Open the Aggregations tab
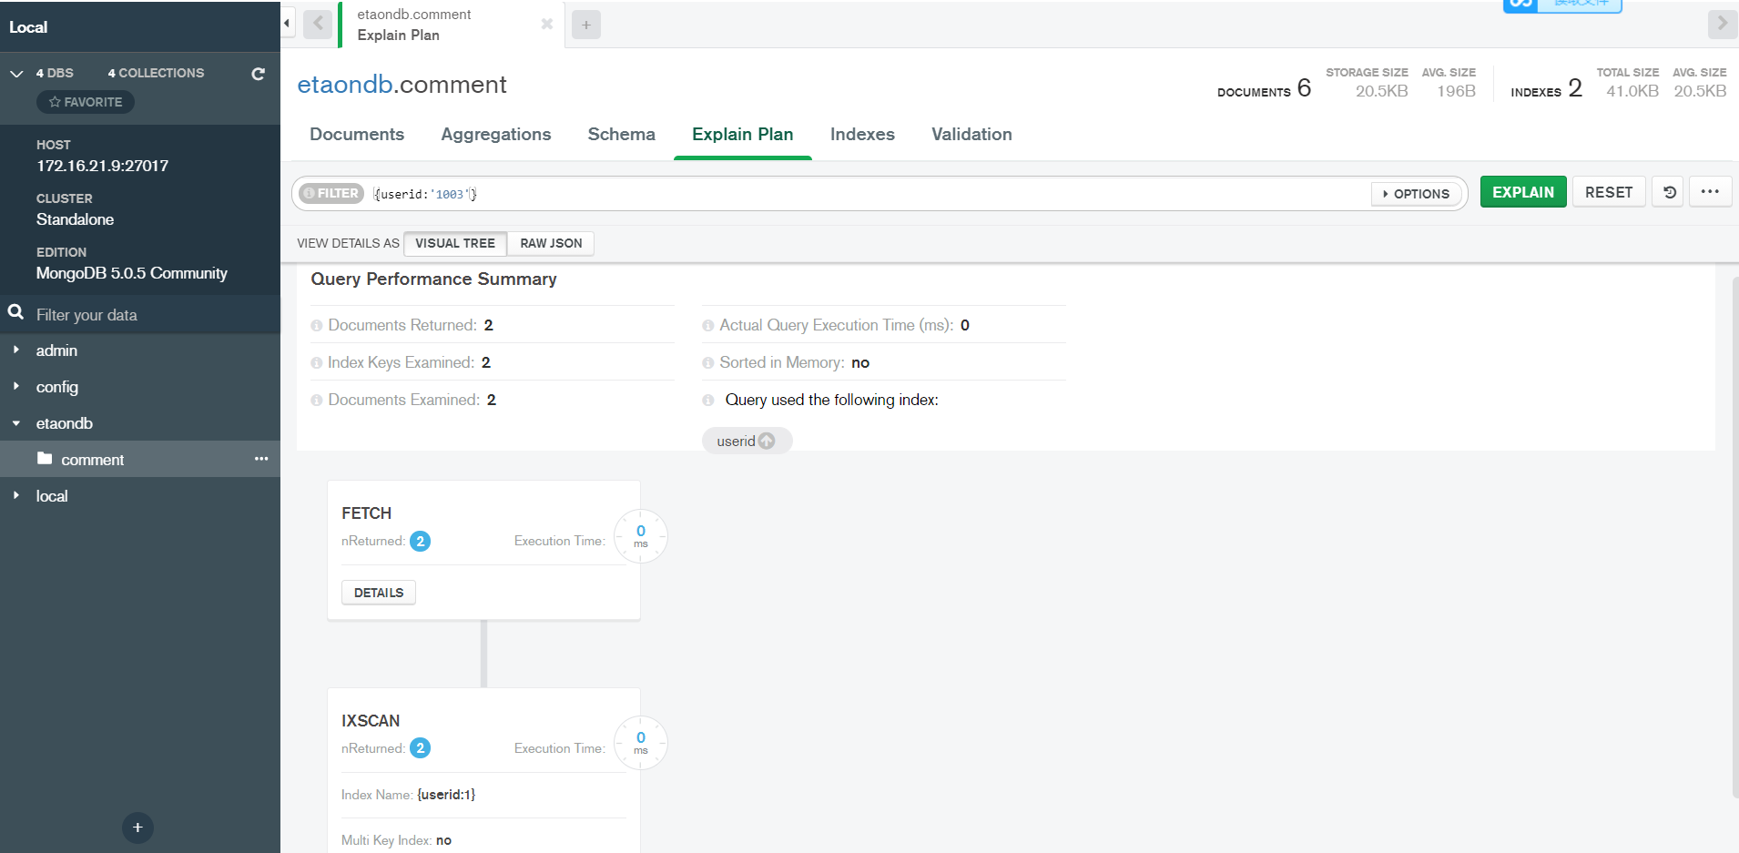 pyautogui.click(x=496, y=135)
